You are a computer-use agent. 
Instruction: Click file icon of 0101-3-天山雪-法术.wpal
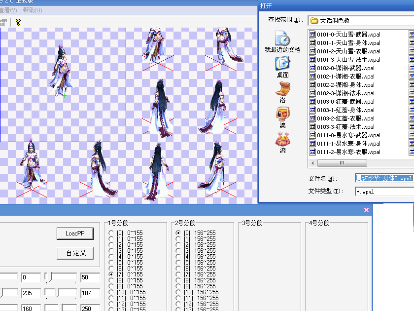(x=312, y=60)
